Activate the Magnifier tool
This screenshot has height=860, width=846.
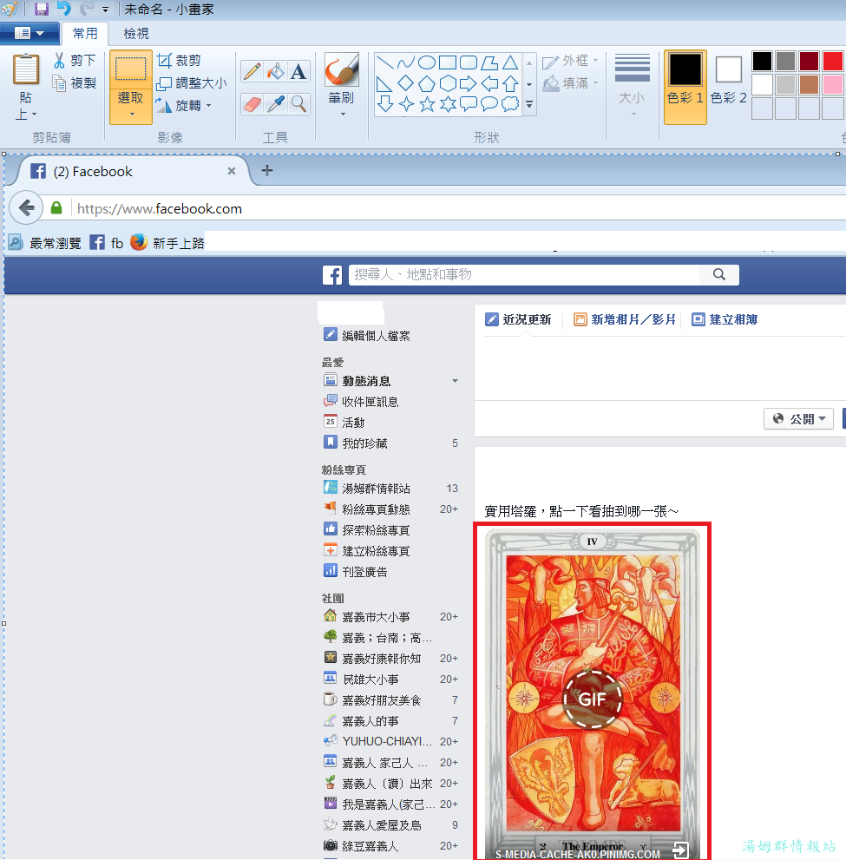pos(299,104)
